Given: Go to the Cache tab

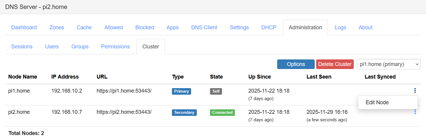Looking at the screenshot, I should tap(84, 27).
